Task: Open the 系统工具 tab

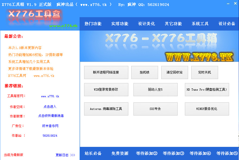Action: [x=200, y=24]
